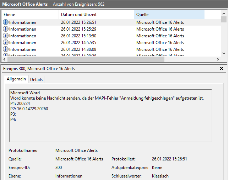Screen dimensions: 229x180
Task: Close the Ereignis 300 details pane
Action: click(222, 68)
